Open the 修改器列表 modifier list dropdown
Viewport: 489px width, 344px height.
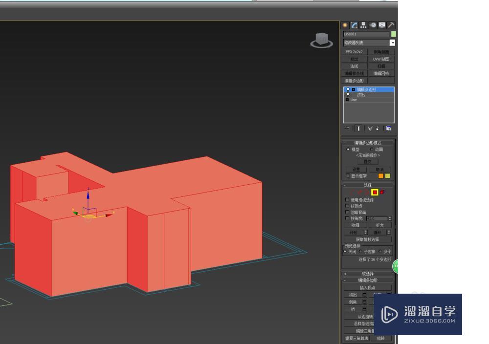tap(369, 43)
